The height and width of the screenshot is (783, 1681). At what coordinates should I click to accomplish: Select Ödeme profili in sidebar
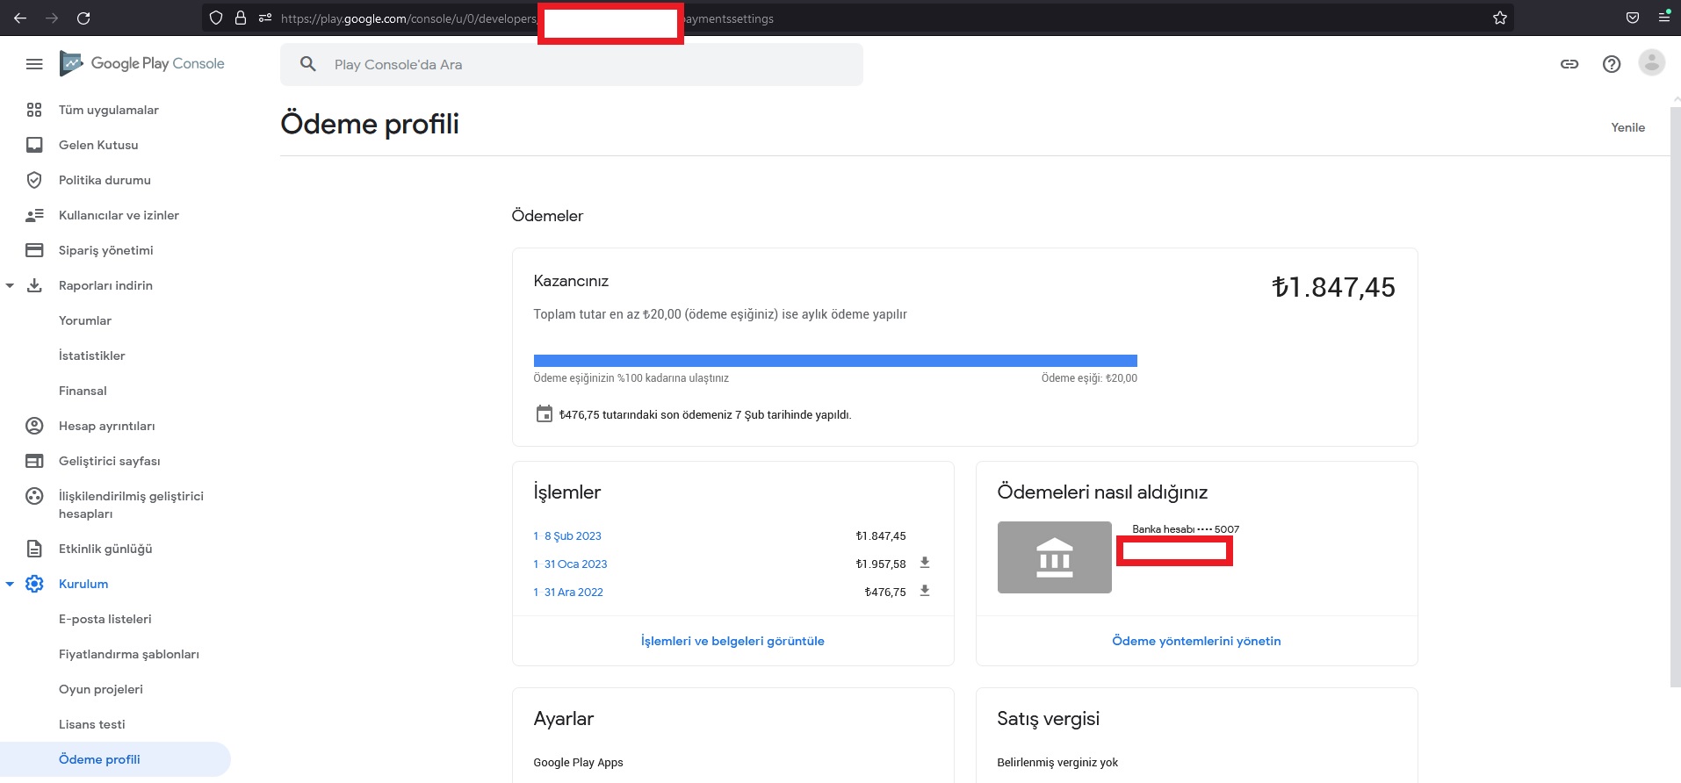point(115,759)
